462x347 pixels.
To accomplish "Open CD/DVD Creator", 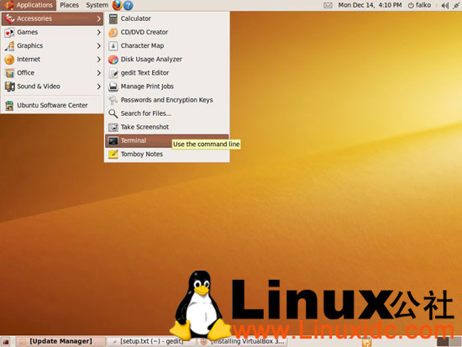I will (x=167, y=32).
